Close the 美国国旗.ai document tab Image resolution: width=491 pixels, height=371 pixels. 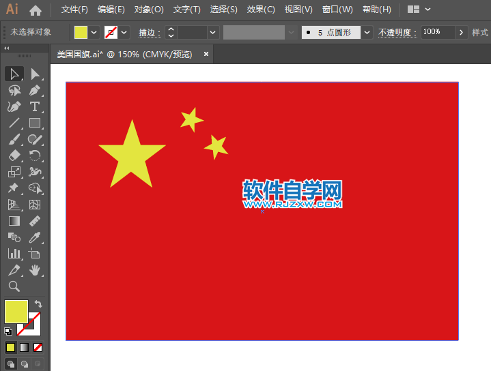tap(206, 54)
